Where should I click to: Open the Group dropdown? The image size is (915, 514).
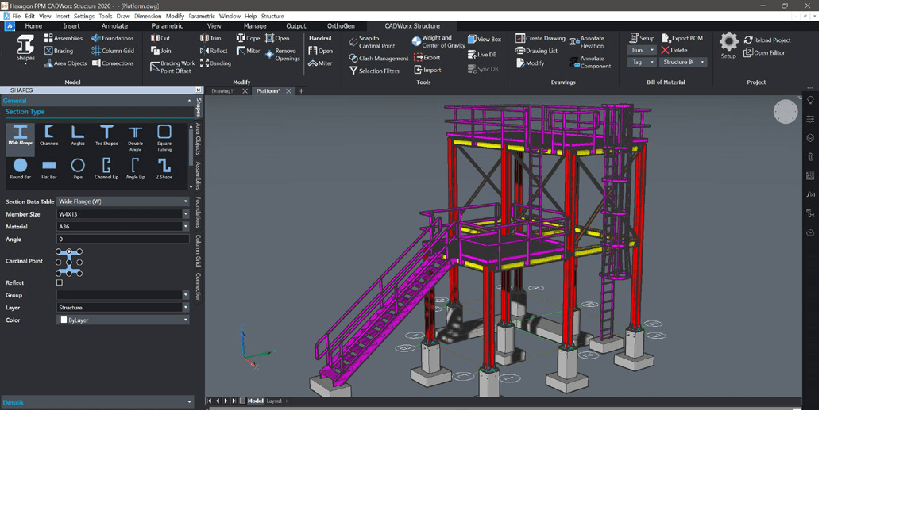186,295
